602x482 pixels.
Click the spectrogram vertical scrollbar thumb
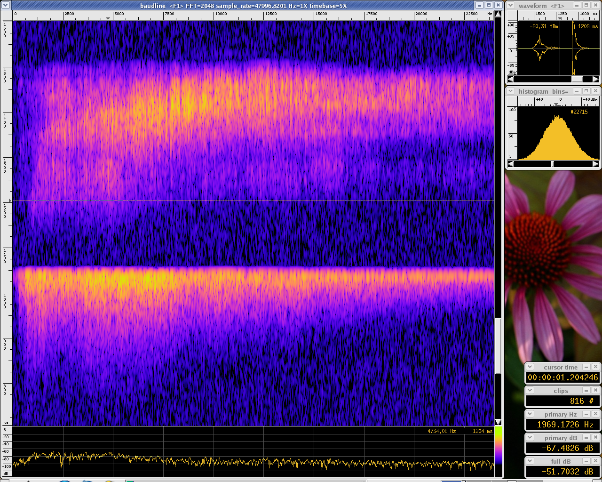[x=498, y=346]
